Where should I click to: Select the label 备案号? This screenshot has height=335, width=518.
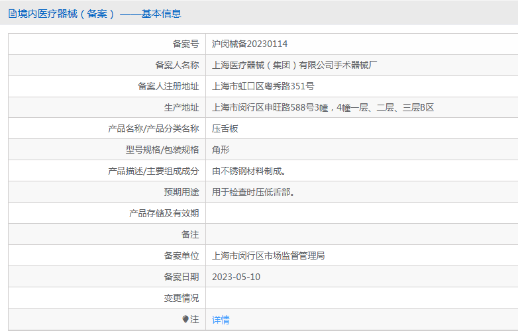(185, 44)
